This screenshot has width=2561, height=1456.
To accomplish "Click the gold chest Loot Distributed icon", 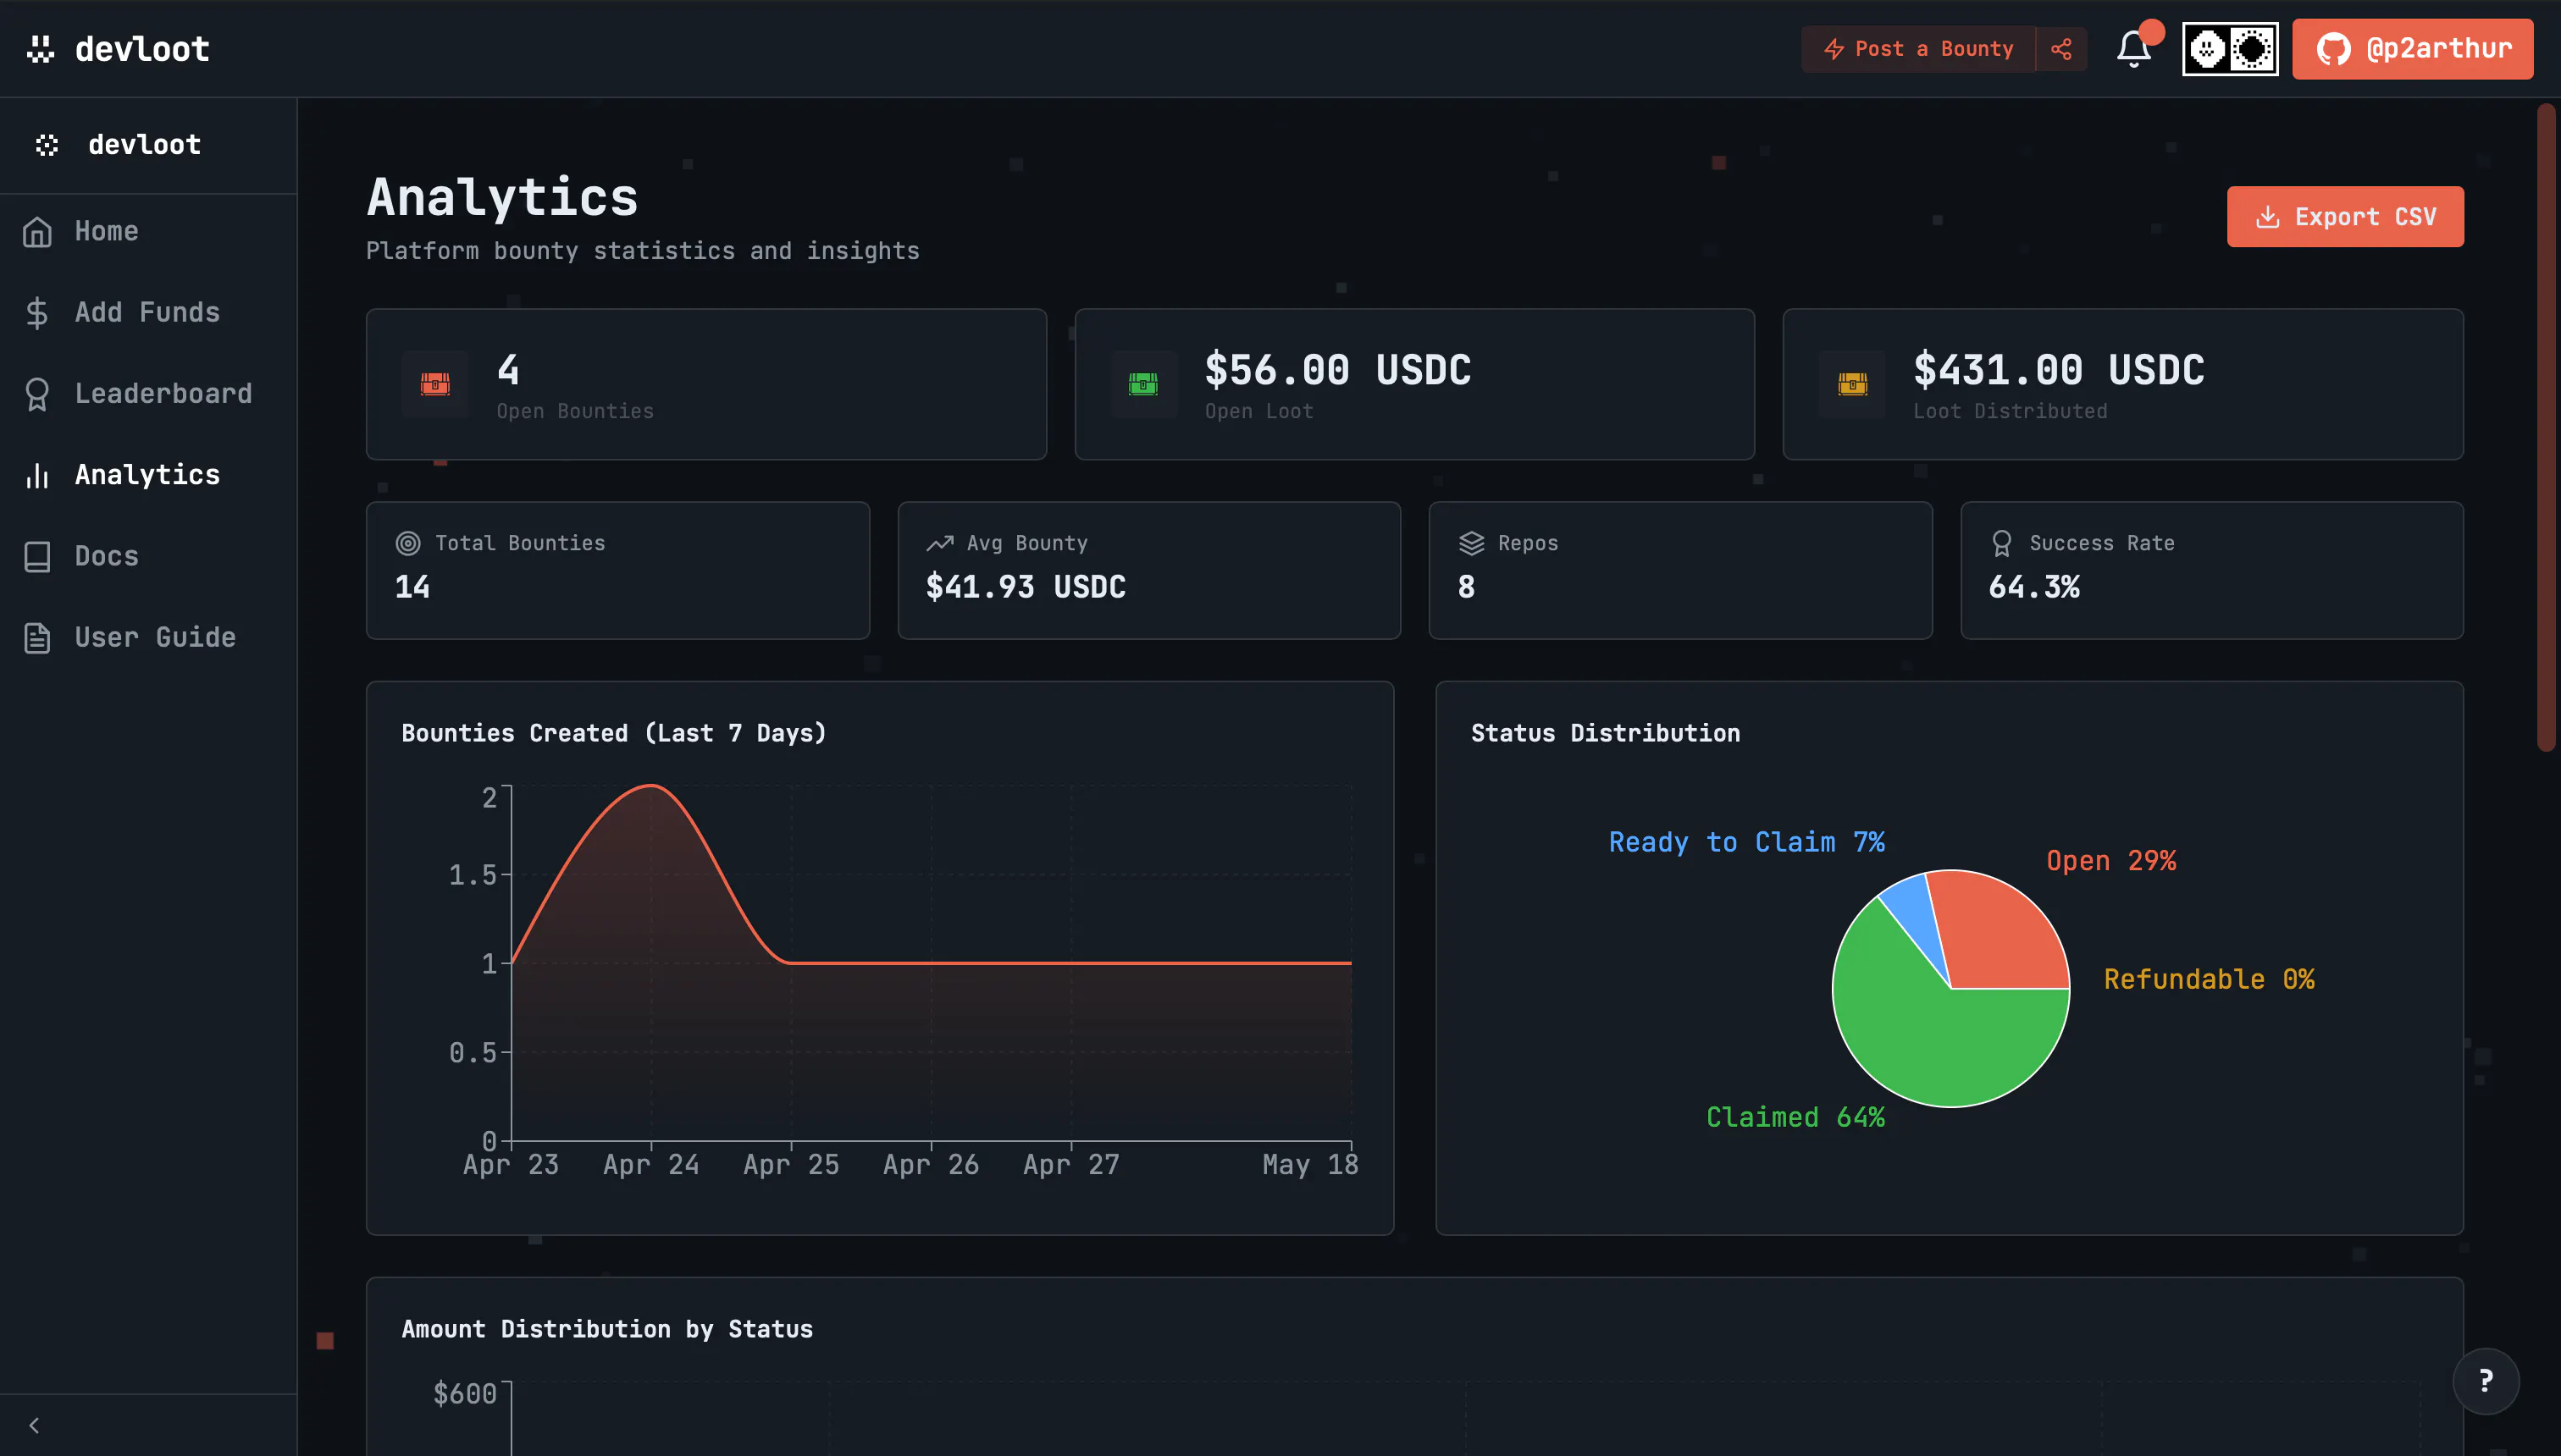I will tap(1853, 384).
